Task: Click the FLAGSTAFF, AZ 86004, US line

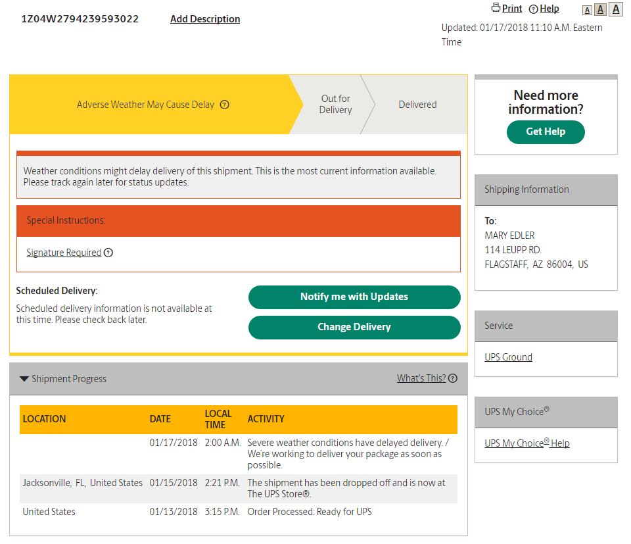Action: click(x=536, y=264)
